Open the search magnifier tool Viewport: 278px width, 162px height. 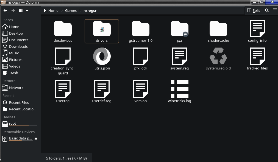267,10
